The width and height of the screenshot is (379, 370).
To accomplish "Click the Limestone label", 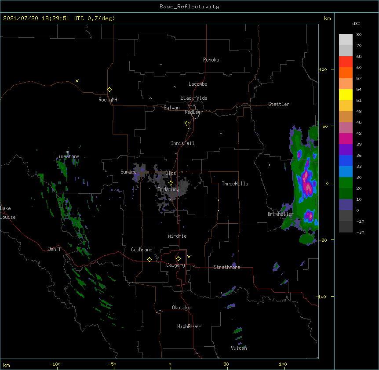I will [x=67, y=156].
